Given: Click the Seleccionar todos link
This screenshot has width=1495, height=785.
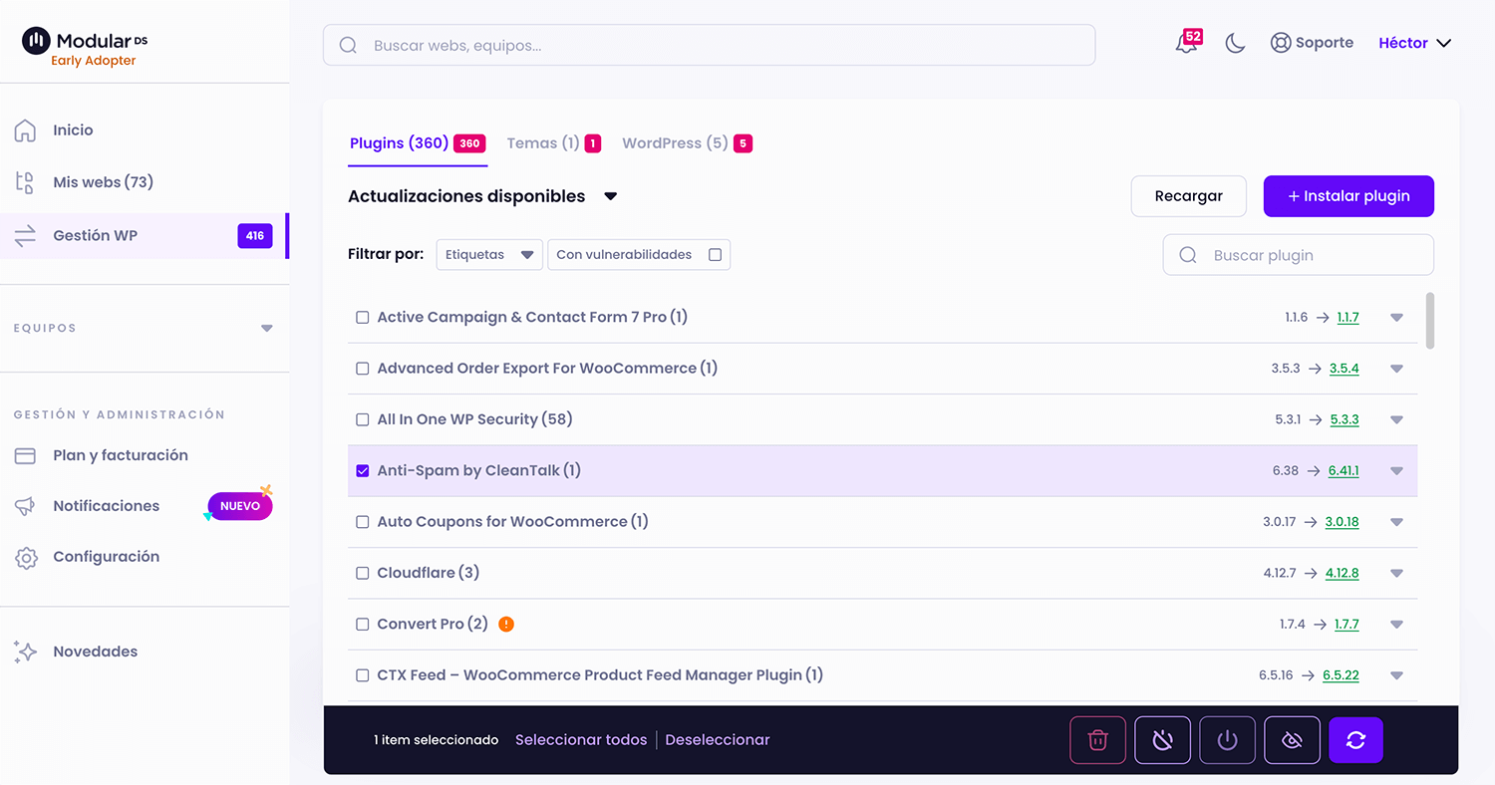Looking at the screenshot, I should pos(581,740).
